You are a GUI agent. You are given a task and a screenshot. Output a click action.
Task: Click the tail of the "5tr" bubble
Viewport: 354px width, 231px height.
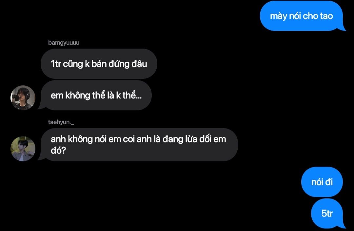(x=343, y=226)
